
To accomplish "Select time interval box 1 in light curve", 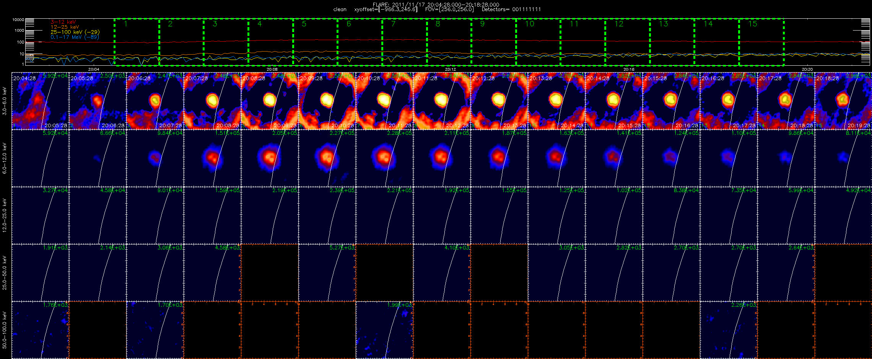I will click(137, 42).
